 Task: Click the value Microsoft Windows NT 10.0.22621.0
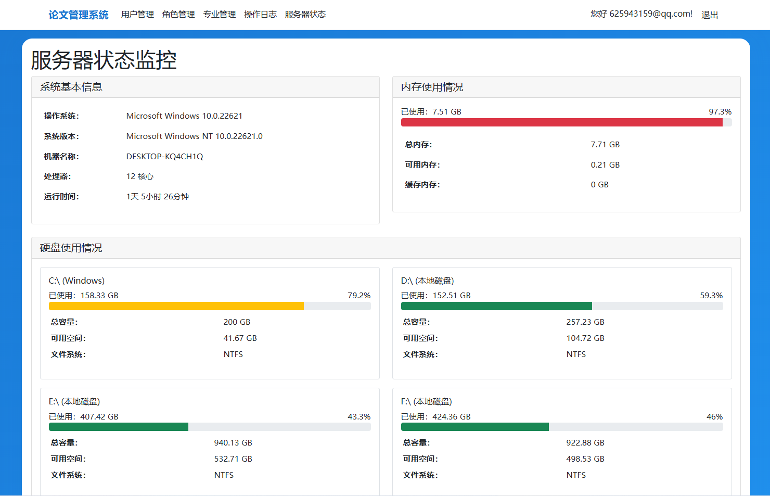click(195, 136)
